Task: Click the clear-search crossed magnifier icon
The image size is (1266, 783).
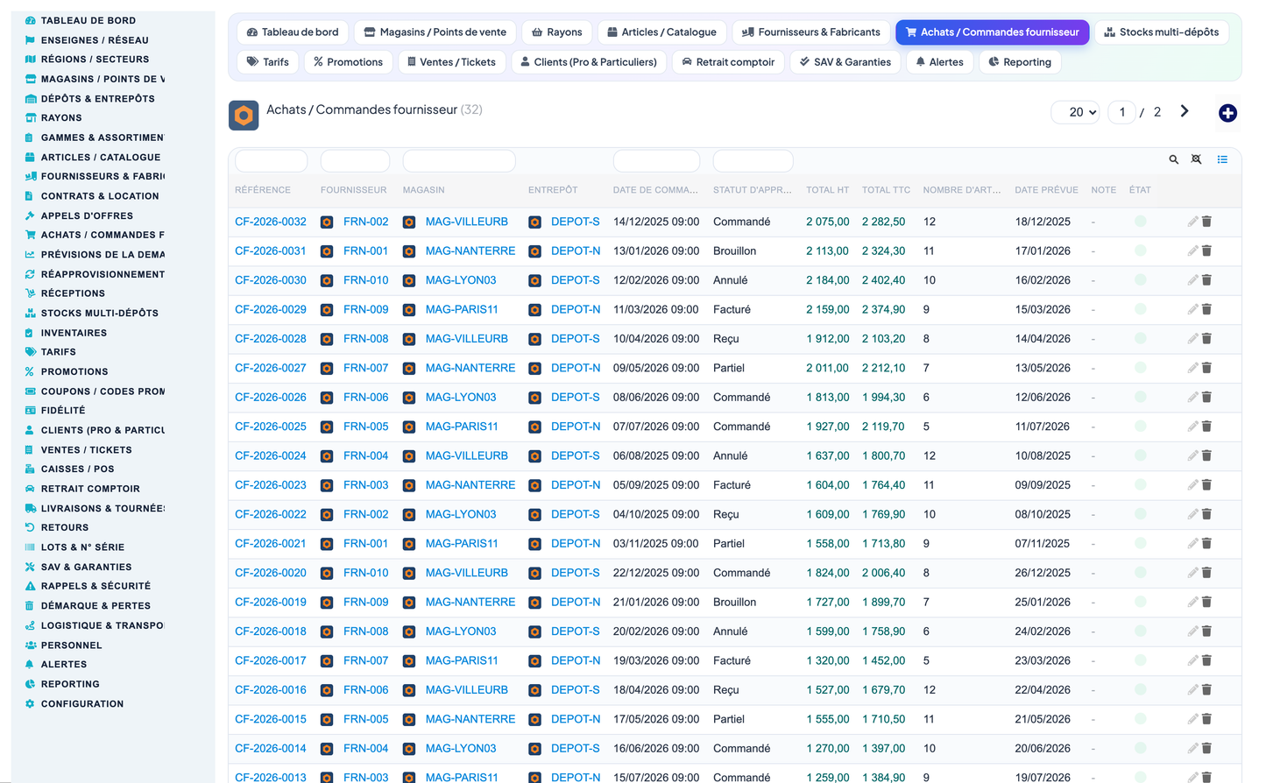Action: click(1196, 159)
